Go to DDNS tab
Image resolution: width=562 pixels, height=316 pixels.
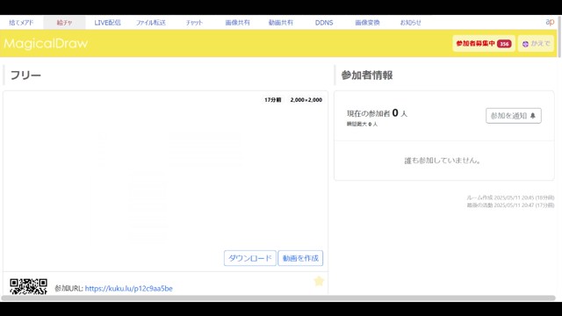pos(324,23)
